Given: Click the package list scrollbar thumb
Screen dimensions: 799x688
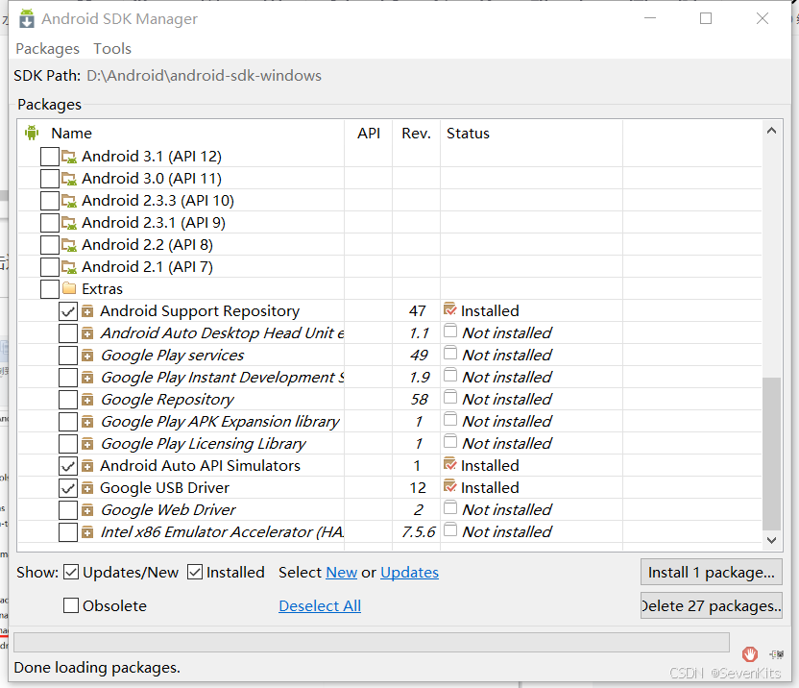Looking at the screenshot, I should [771, 454].
